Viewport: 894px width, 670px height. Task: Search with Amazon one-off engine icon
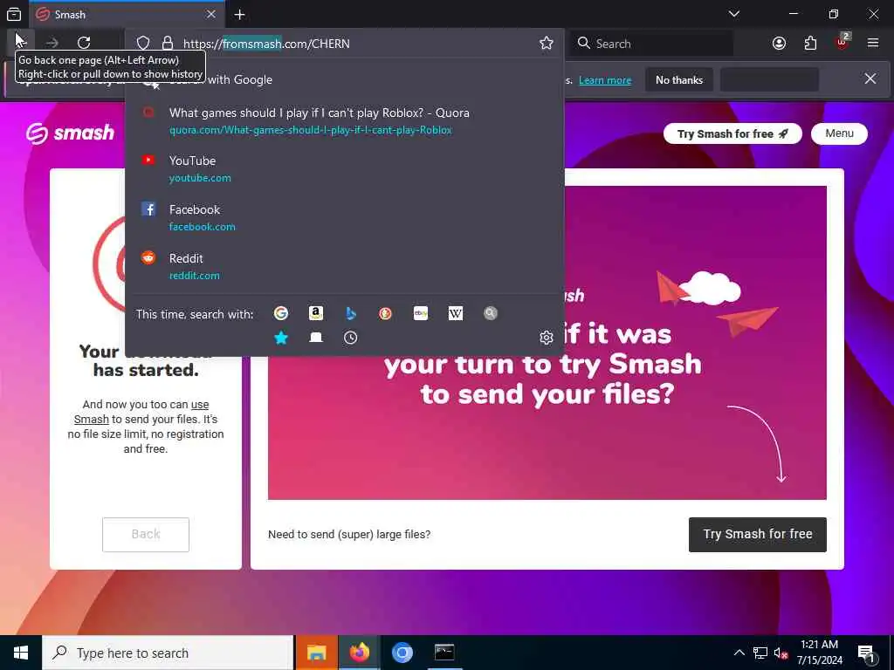point(316,313)
